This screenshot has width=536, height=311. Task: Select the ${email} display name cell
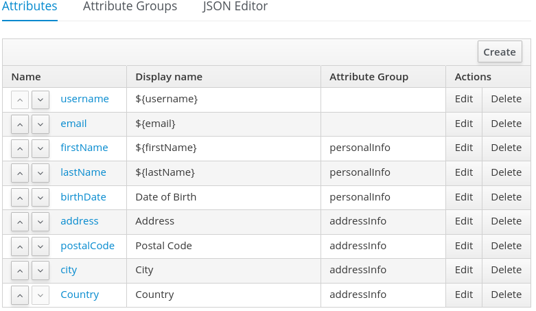[x=224, y=124]
